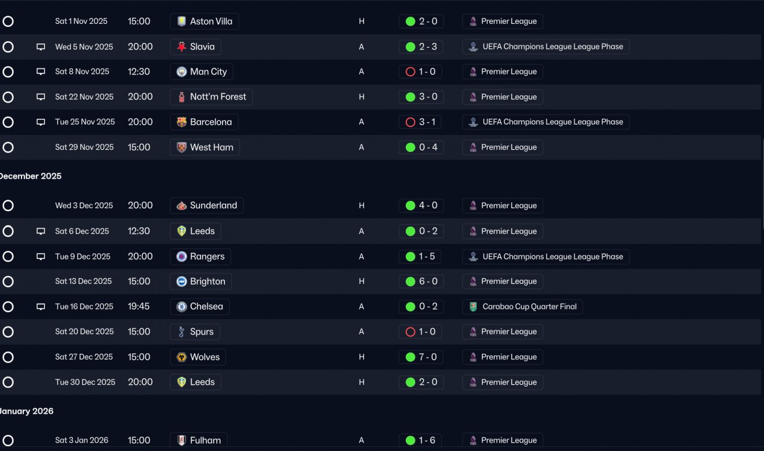Click the Premier League logo on Sunderland row
This screenshot has width=764, height=451.
pyautogui.click(x=473, y=206)
